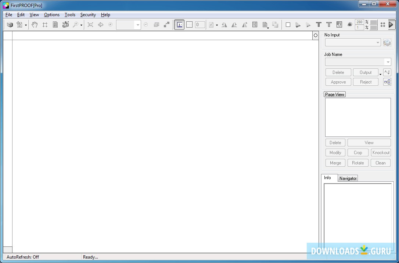The width and height of the screenshot is (399, 263).
Task: Click the second lighter cone icon
Action: (308, 25)
